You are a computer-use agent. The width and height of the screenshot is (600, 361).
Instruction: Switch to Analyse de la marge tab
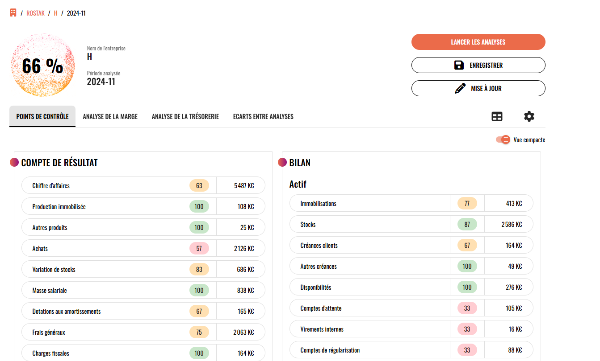(110, 117)
